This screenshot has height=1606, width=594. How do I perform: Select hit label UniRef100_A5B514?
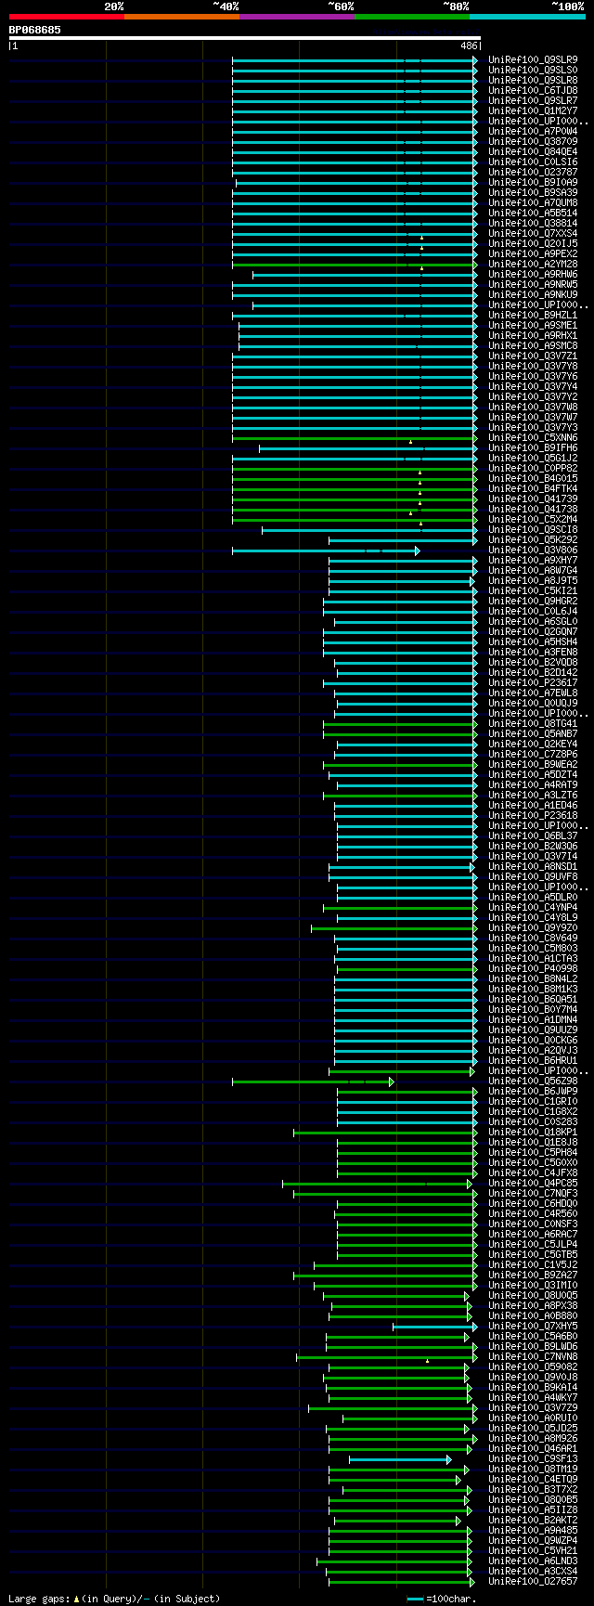533,214
